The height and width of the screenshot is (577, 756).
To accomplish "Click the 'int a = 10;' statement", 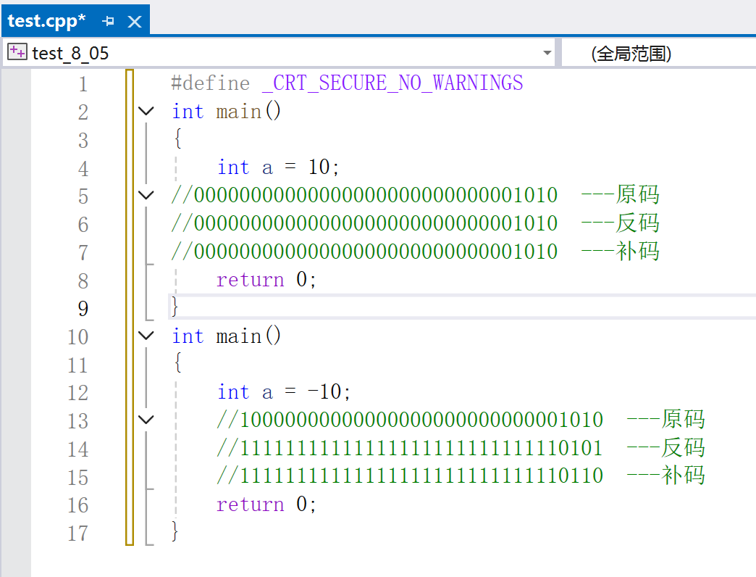I will (x=278, y=167).
